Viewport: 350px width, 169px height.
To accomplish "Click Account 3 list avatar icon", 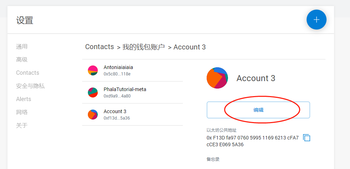I will tap(93, 115).
